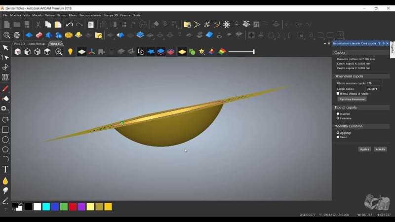The height and width of the screenshot is (222, 395).
Task: Toggle the yellow relief display icon
Action: (182, 52)
